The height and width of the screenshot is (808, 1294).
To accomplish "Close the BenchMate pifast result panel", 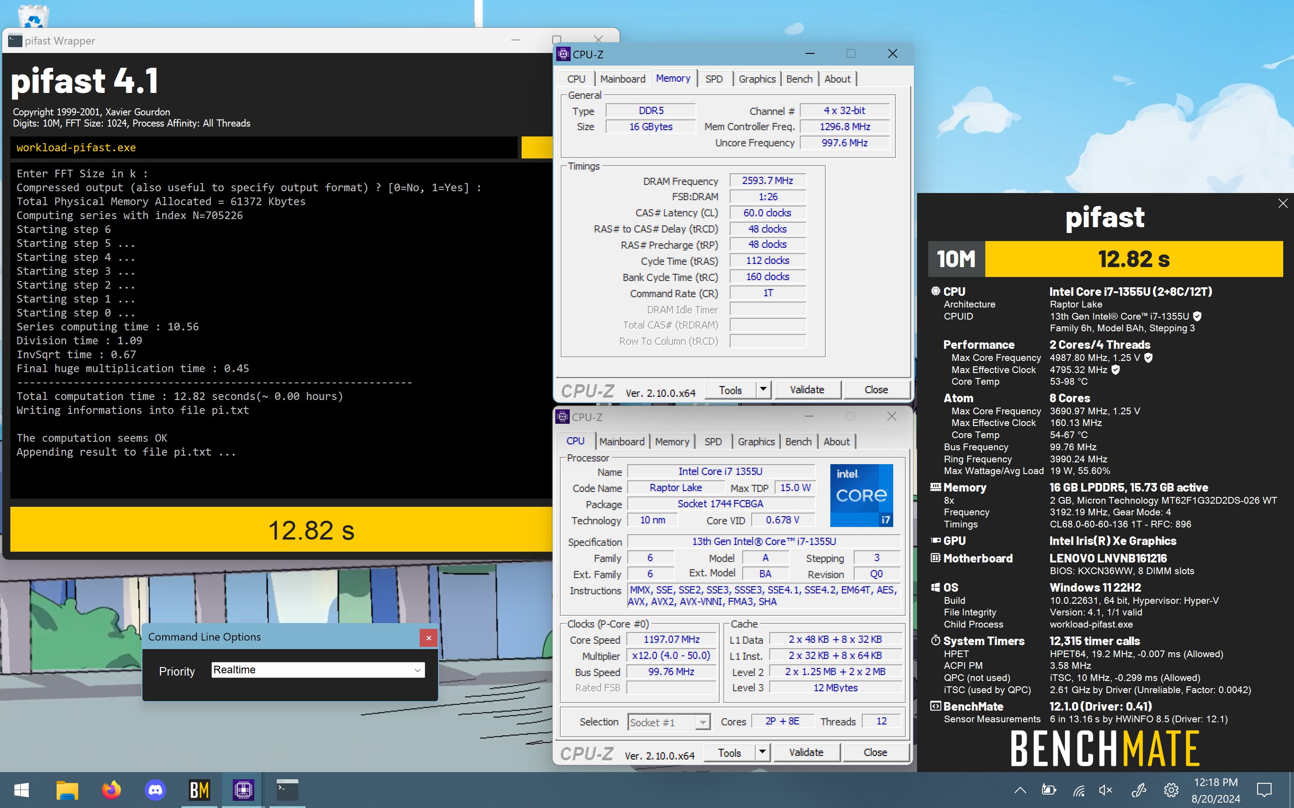I will coord(1283,204).
